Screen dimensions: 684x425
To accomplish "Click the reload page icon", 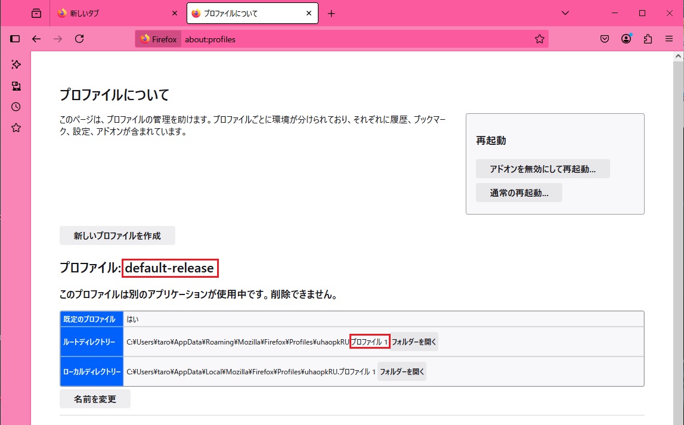I will pos(79,39).
